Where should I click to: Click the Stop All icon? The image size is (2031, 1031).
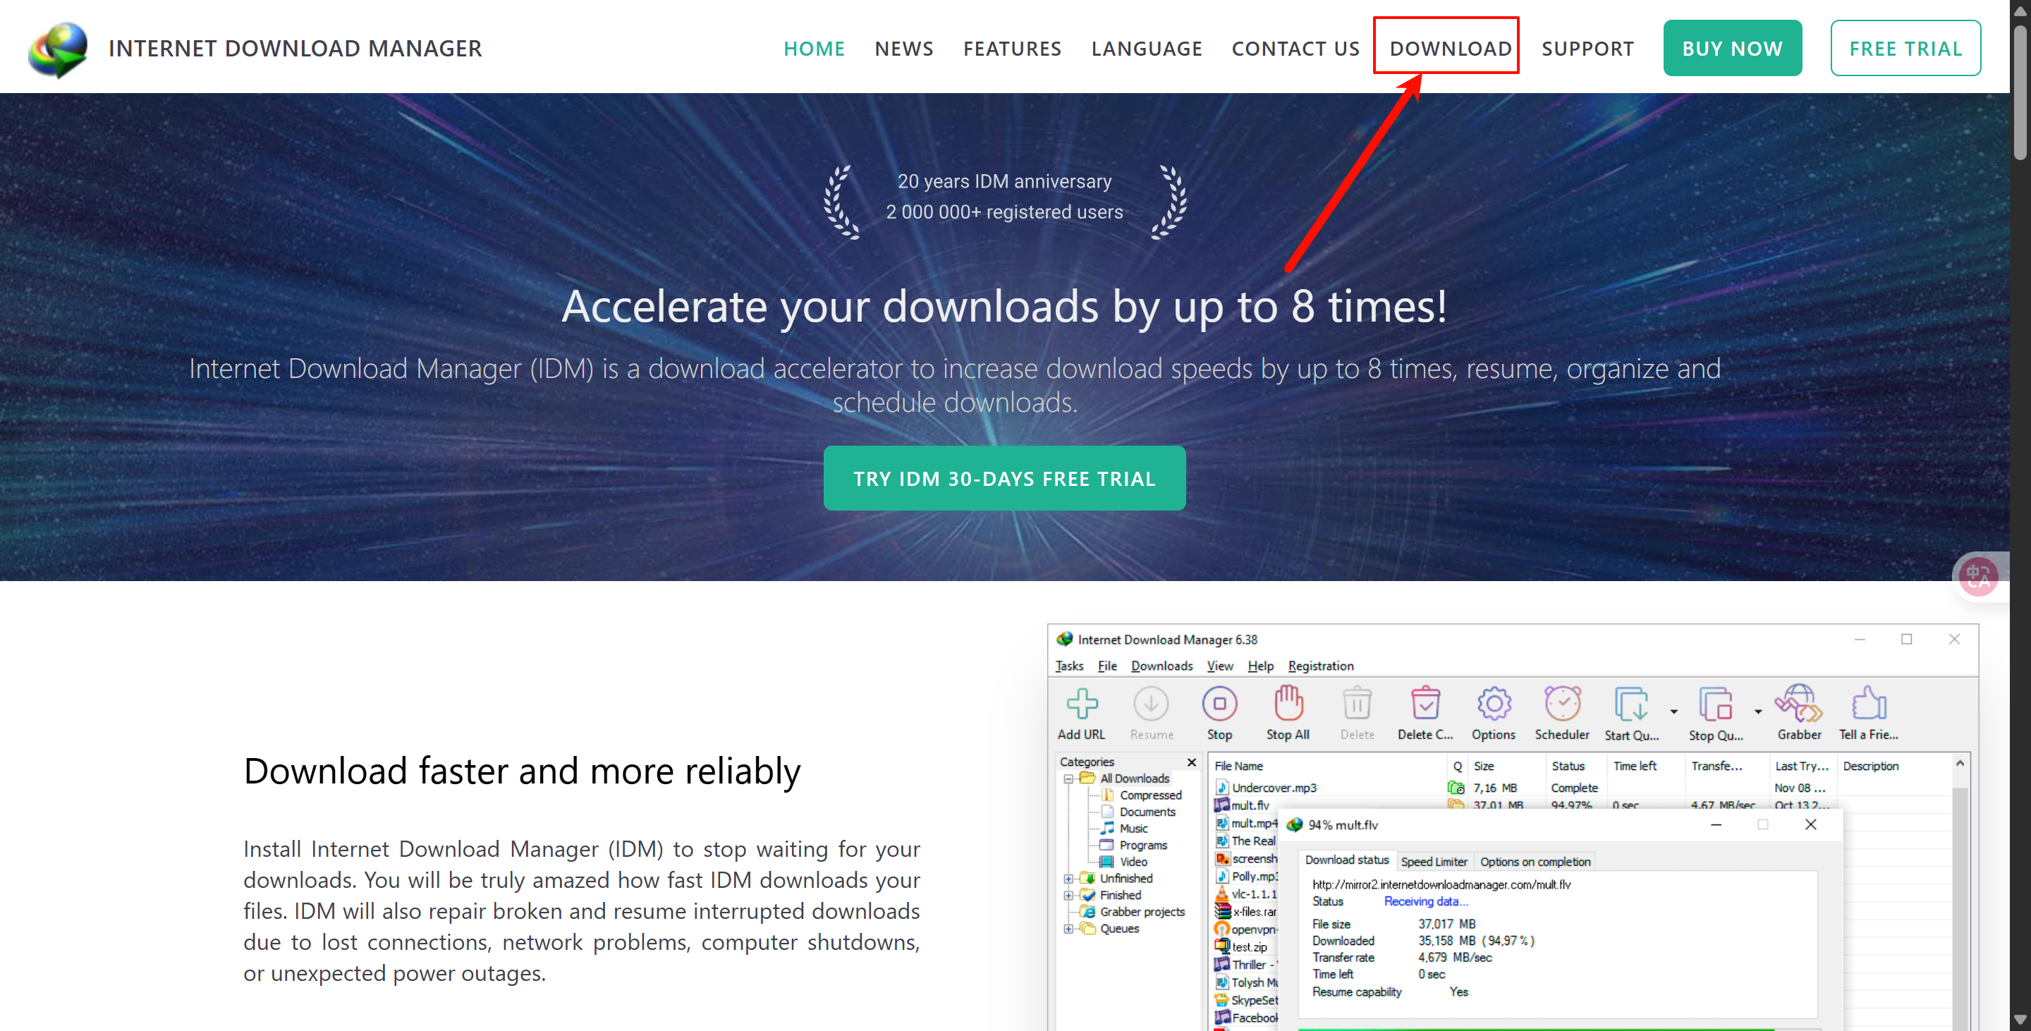coord(1288,704)
